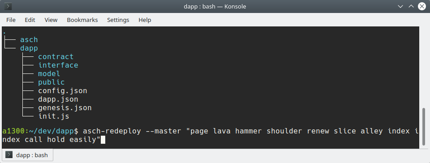Click the terminal scrollbar handle
Image resolution: width=430 pixels, height=163 pixels.
point(424,127)
